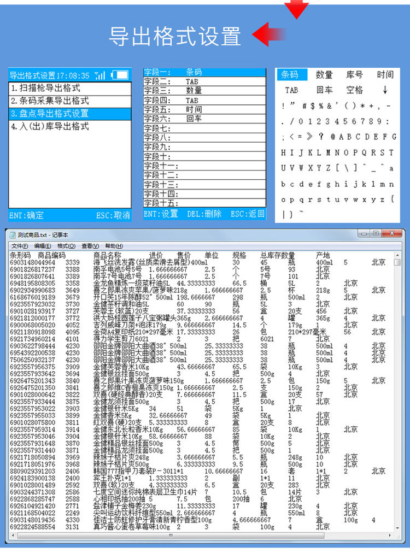The image size is (410, 559).
Task: Click ESC:取消 on the device screen
Action: click(113, 215)
